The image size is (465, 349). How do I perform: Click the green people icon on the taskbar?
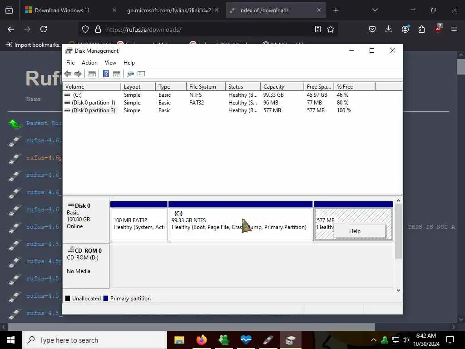pos(223,340)
